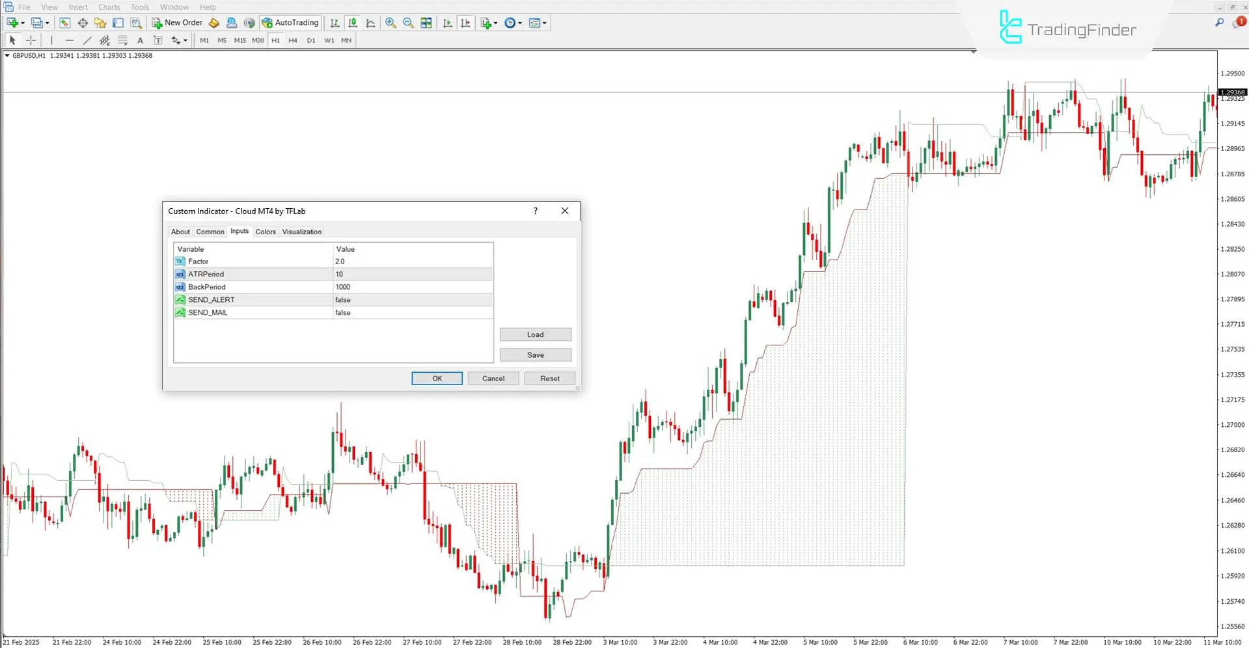
Task: Click the Zoom Out magnifier icon
Action: (408, 23)
